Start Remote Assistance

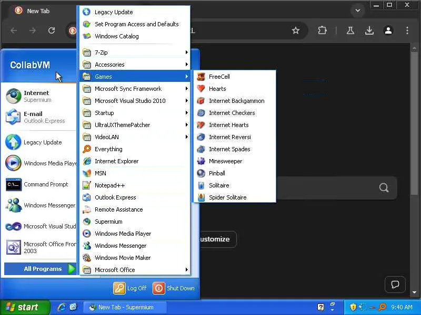click(x=135, y=209)
